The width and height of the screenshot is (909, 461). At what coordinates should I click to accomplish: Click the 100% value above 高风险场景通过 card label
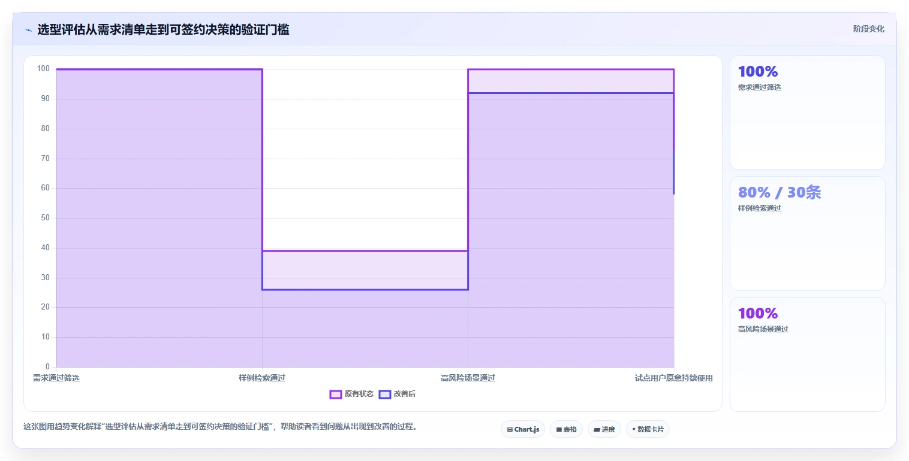click(x=758, y=313)
